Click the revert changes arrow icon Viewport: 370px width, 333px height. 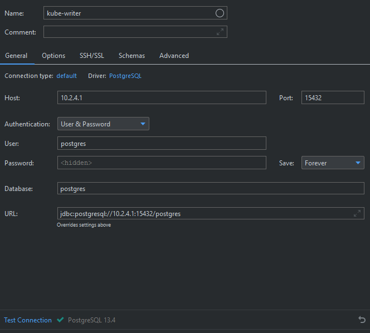[x=362, y=320]
